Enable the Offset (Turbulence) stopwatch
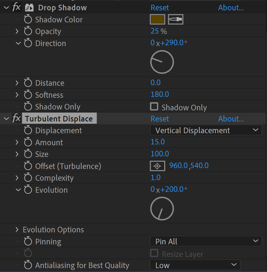Screen dimensions: 267x272 point(28,166)
